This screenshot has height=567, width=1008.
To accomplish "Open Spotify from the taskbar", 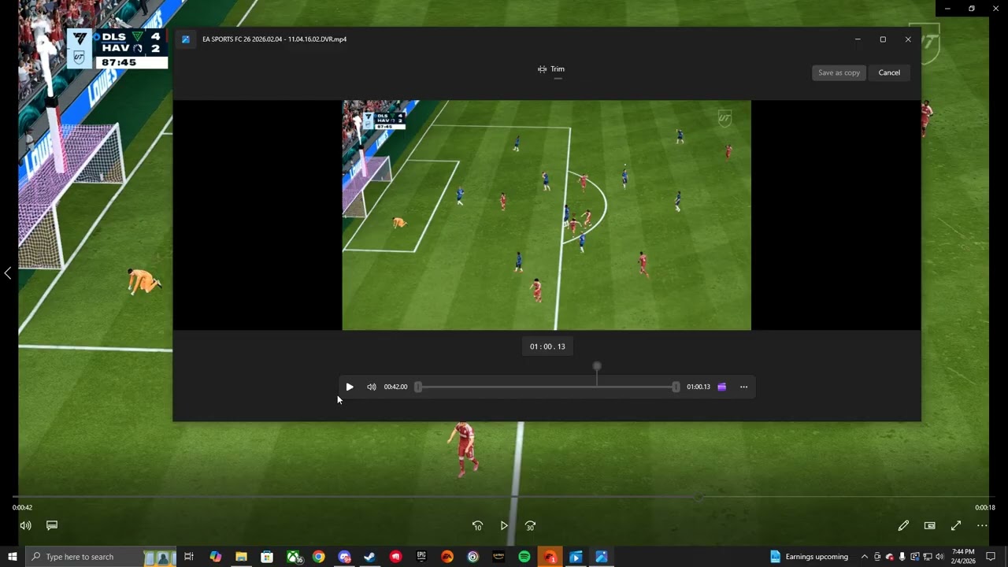I will (x=524, y=557).
